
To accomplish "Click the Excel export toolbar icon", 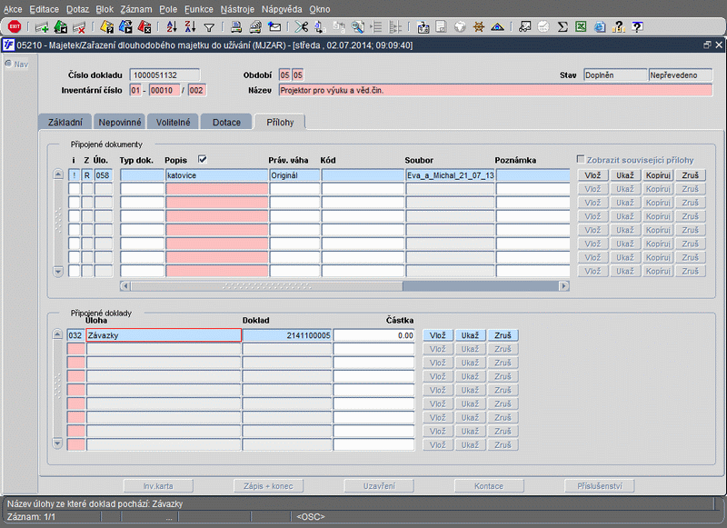I will tap(582, 27).
